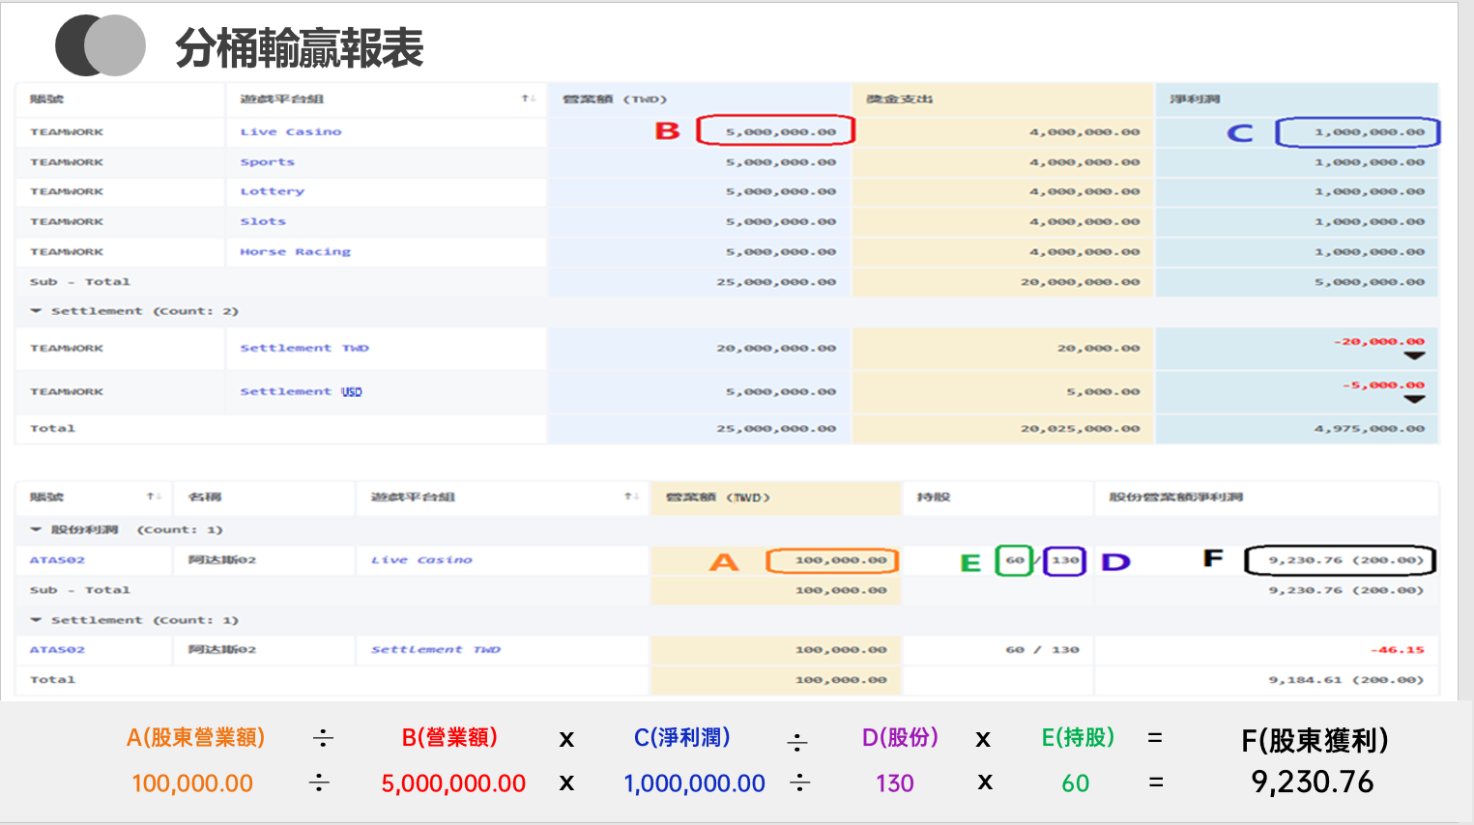Select 20,025,000.00 in the top Total row
The image size is (1474, 825).
point(1080,428)
